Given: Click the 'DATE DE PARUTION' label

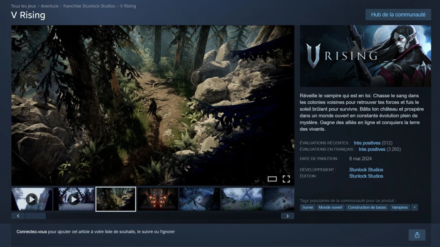Looking at the screenshot, I should pos(319,159).
